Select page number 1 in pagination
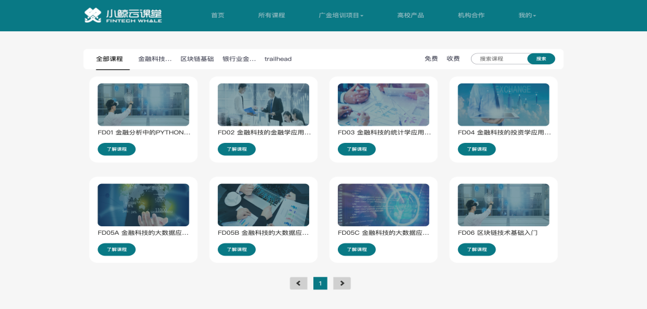647x309 pixels. [x=320, y=283]
